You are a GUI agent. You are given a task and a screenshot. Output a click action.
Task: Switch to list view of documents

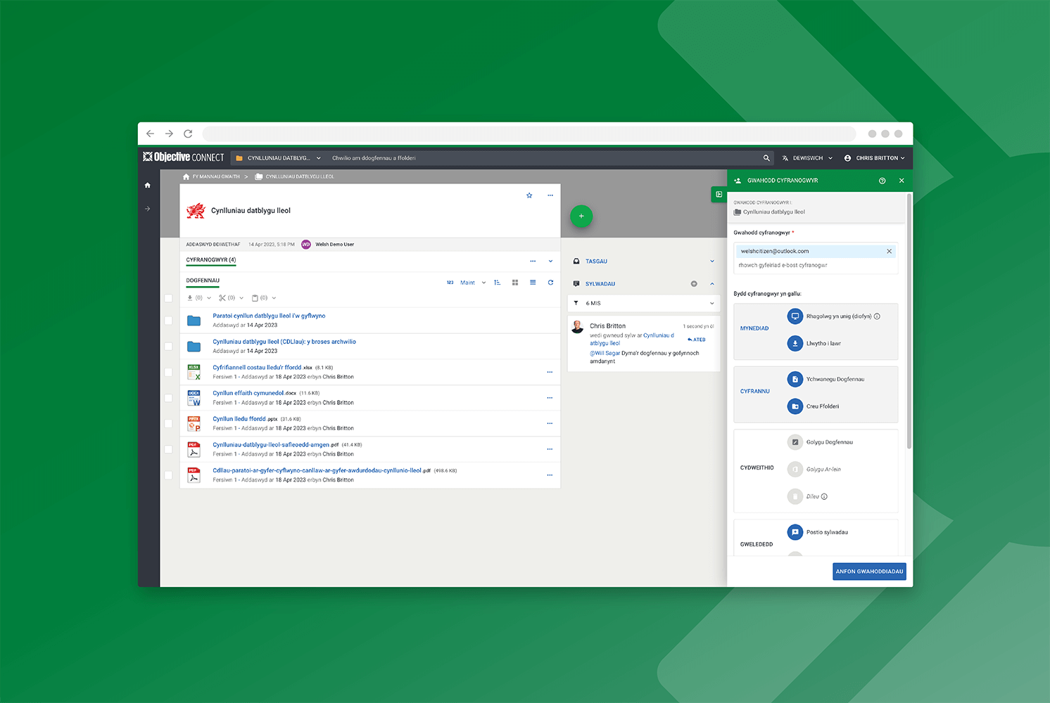[533, 282]
